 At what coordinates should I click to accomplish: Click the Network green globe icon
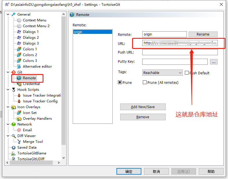[x=14, y=124]
